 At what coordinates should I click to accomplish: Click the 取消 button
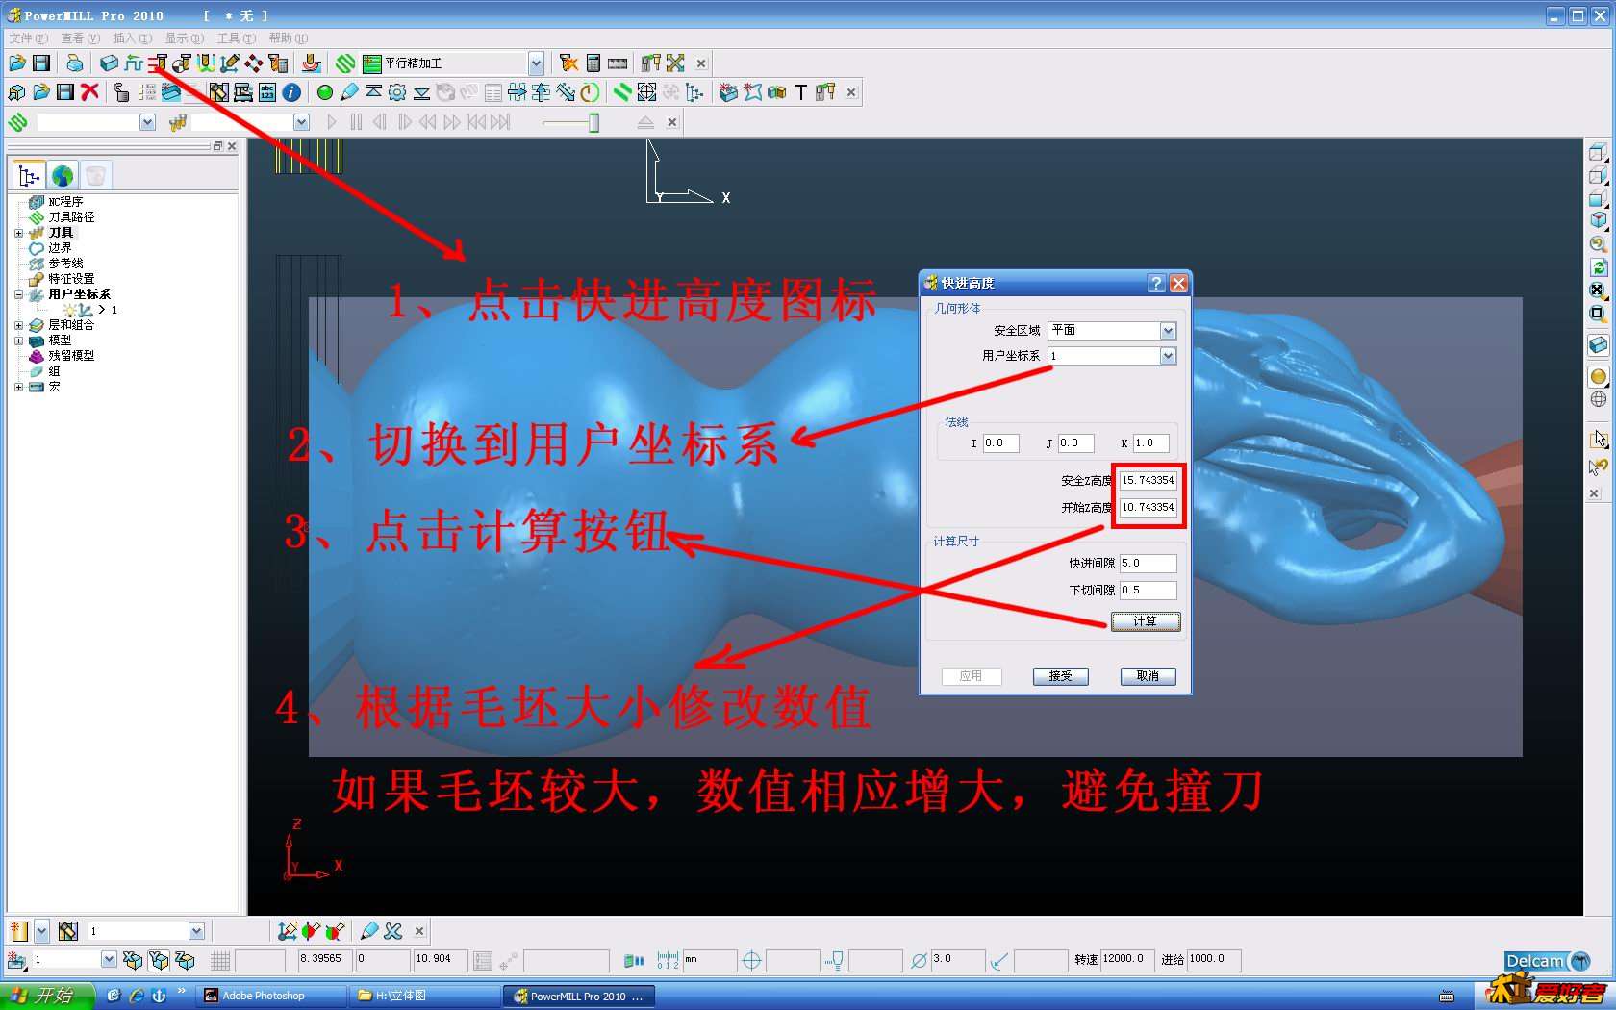[x=1148, y=676]
